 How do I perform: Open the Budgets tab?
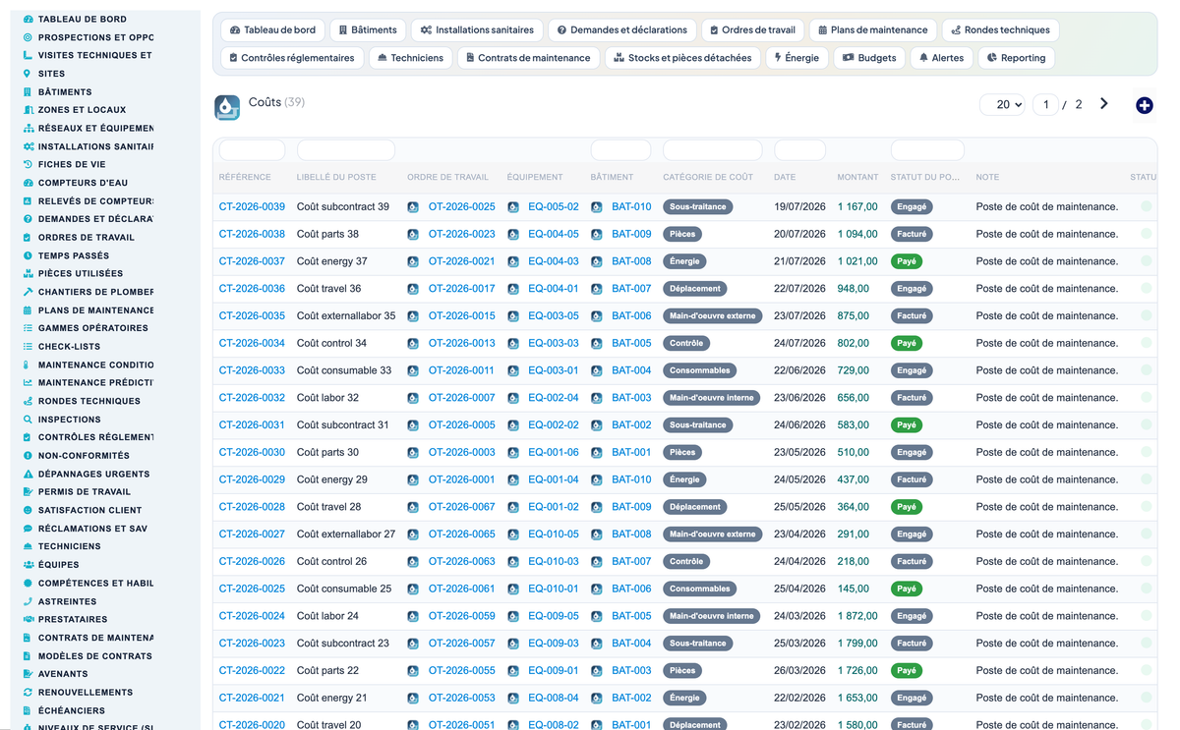[869, 58]
